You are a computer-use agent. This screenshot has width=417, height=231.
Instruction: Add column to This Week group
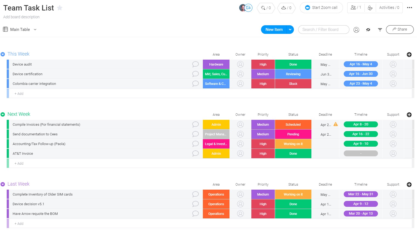coord(409,55)
